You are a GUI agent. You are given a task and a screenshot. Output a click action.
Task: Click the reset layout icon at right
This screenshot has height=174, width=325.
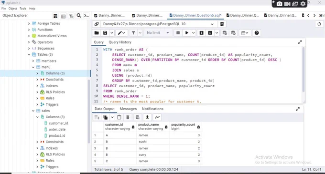tap(319, 24)
